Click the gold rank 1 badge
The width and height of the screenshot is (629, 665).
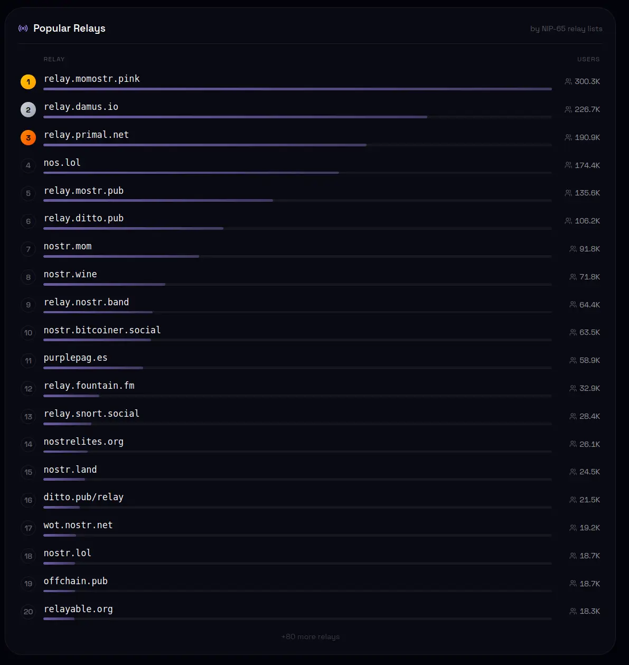29,82
